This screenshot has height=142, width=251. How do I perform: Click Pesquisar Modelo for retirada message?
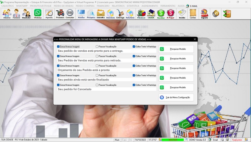tap(176, 59)
